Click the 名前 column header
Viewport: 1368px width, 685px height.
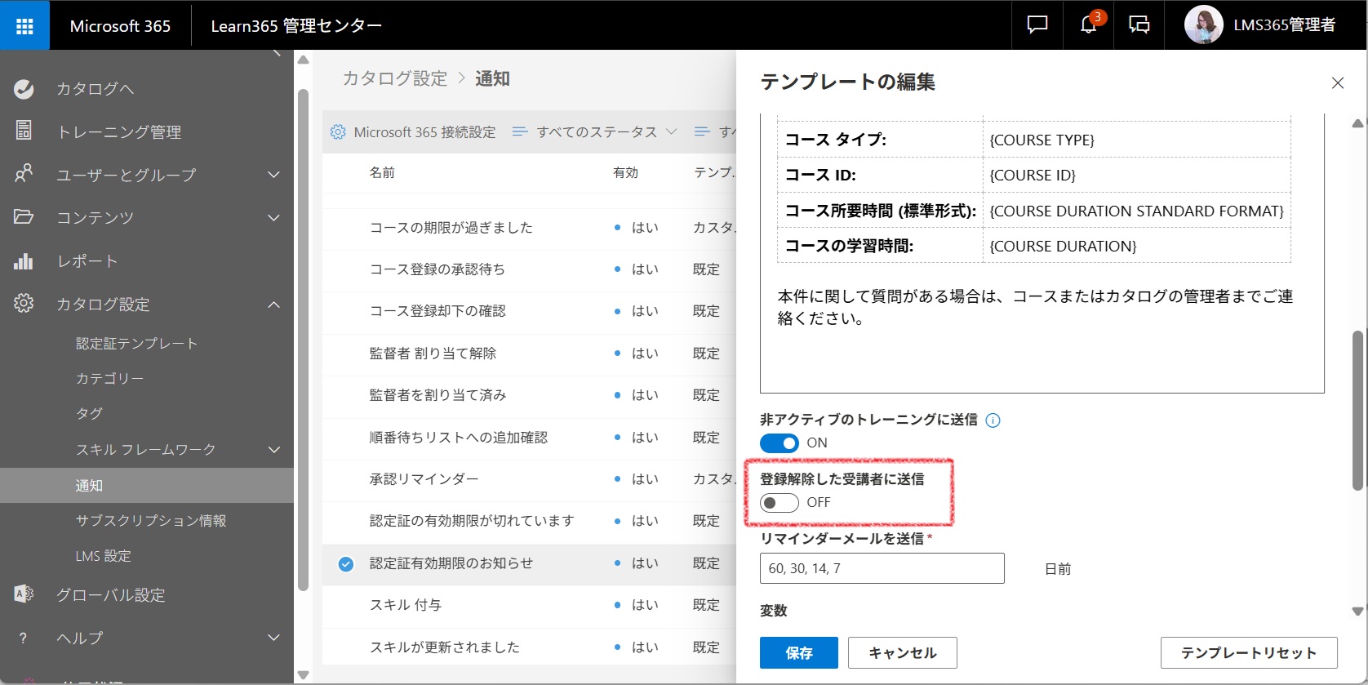point(382,172)
